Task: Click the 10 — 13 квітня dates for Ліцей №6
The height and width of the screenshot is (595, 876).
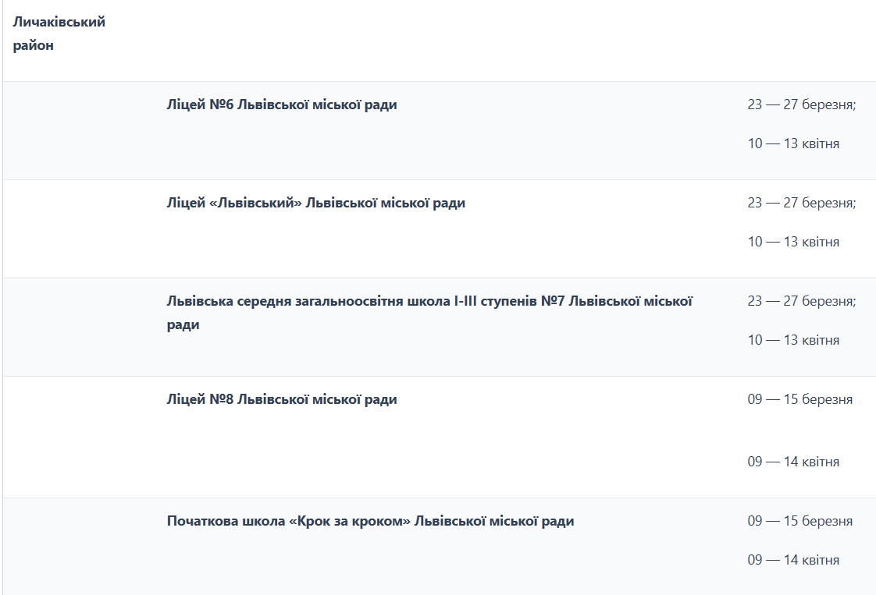Action: (x=793, y=143)
